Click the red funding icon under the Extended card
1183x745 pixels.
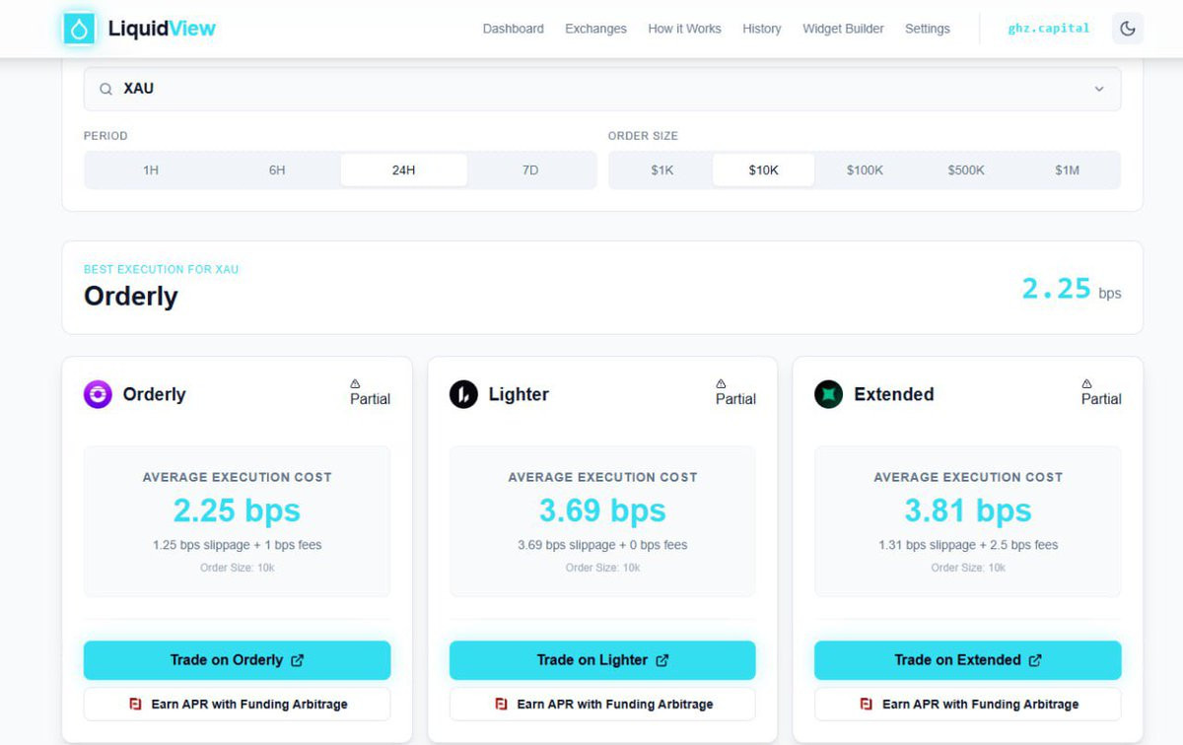point(867,705)
